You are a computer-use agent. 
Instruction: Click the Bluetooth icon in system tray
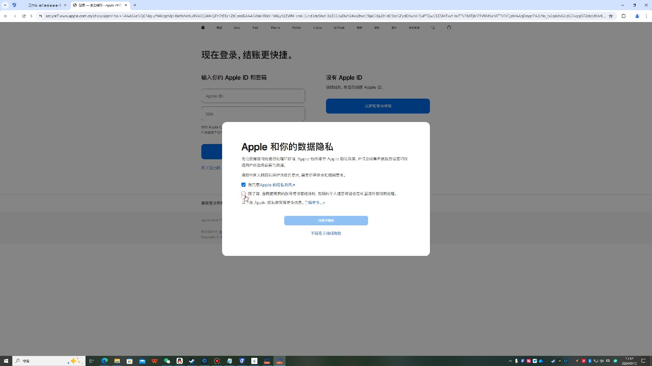(x=590, y=361)
